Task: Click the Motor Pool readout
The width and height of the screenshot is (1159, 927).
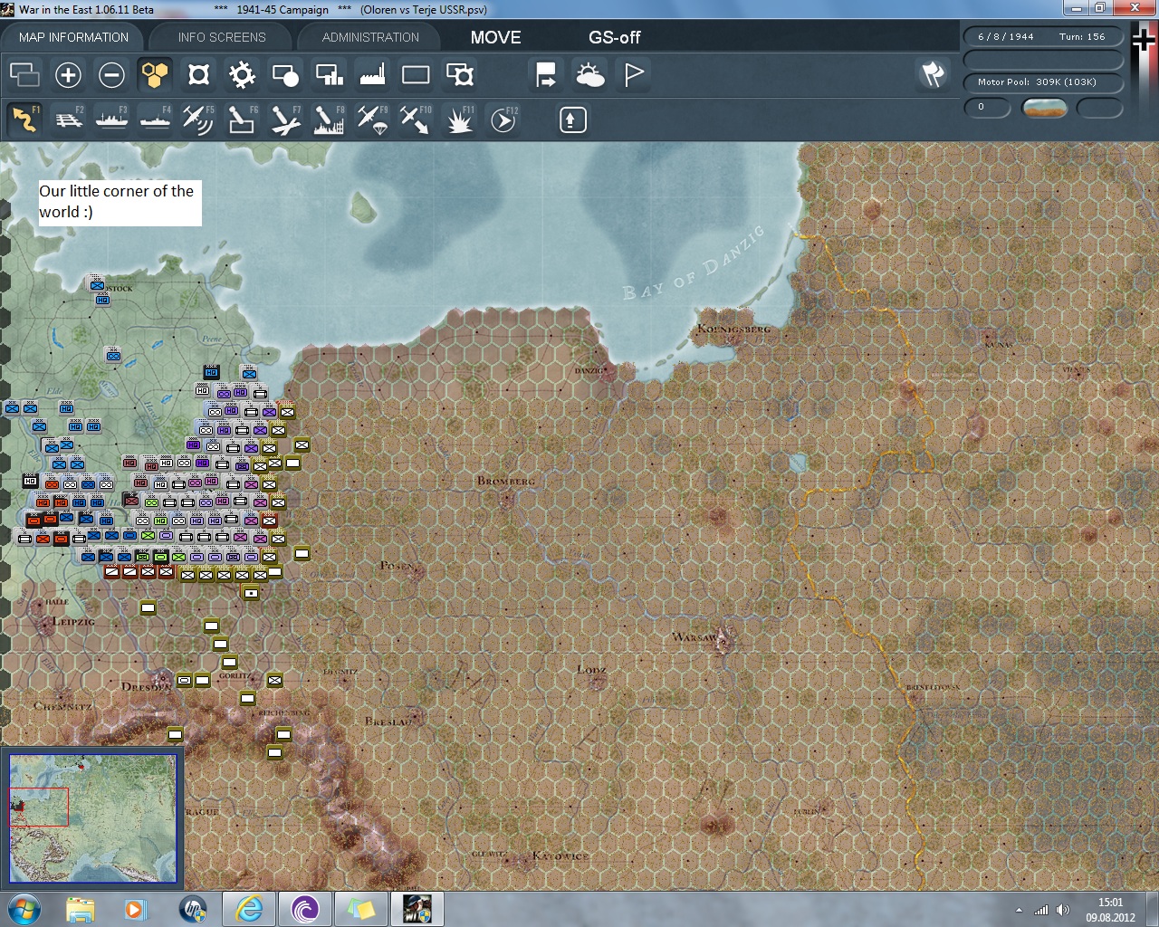Action: pos(1042,82)
